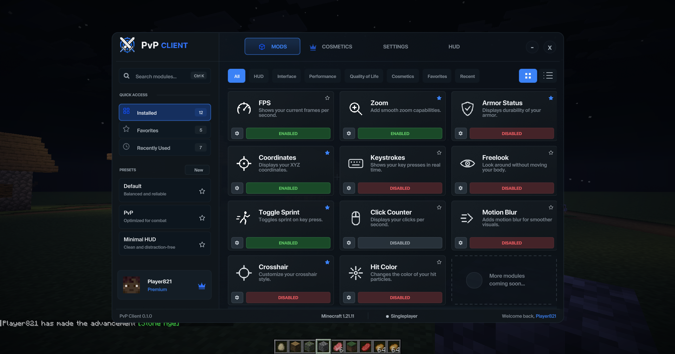Screen dimensions: 675x354
Task: Switch to grid view layout
Action: tap(528, 76)
